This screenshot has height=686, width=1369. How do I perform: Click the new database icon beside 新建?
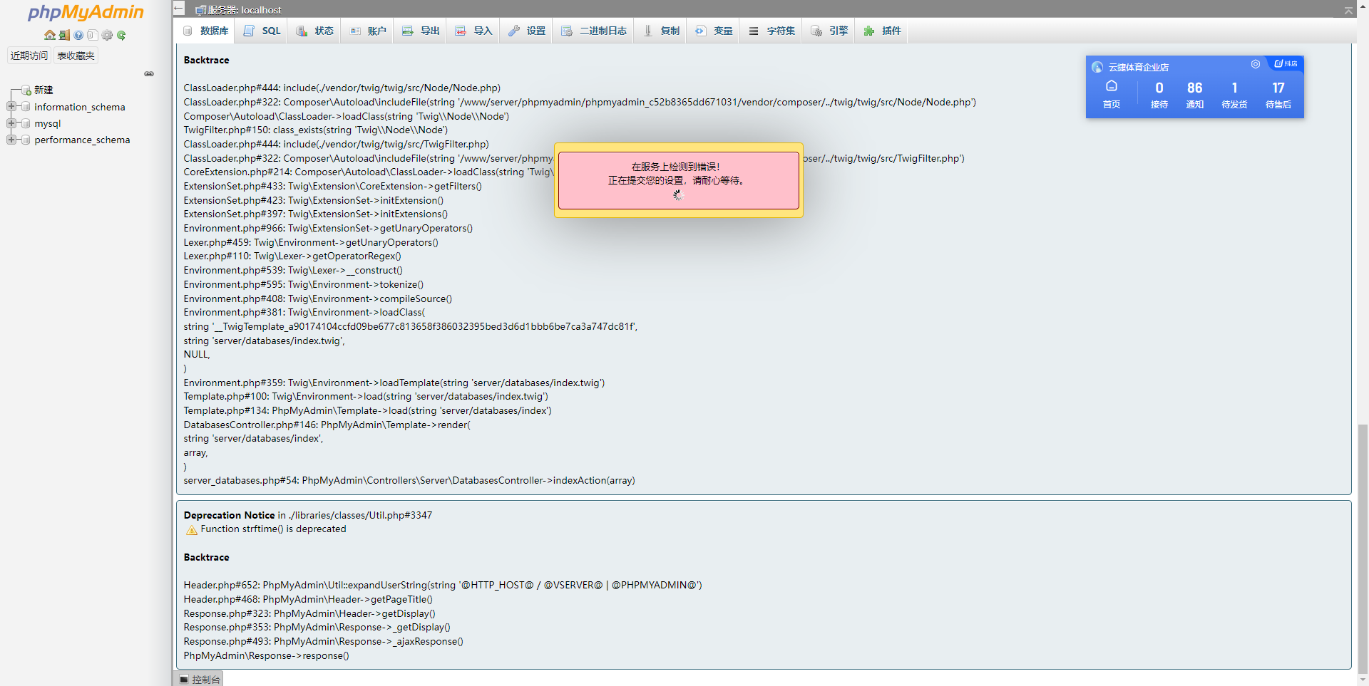tap(26, 90)
